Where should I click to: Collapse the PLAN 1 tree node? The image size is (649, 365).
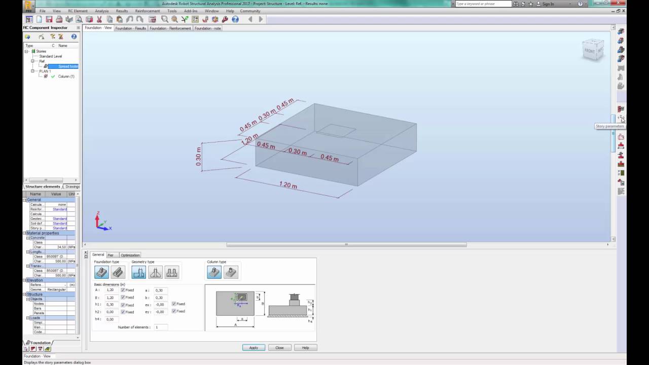[32, 71]
